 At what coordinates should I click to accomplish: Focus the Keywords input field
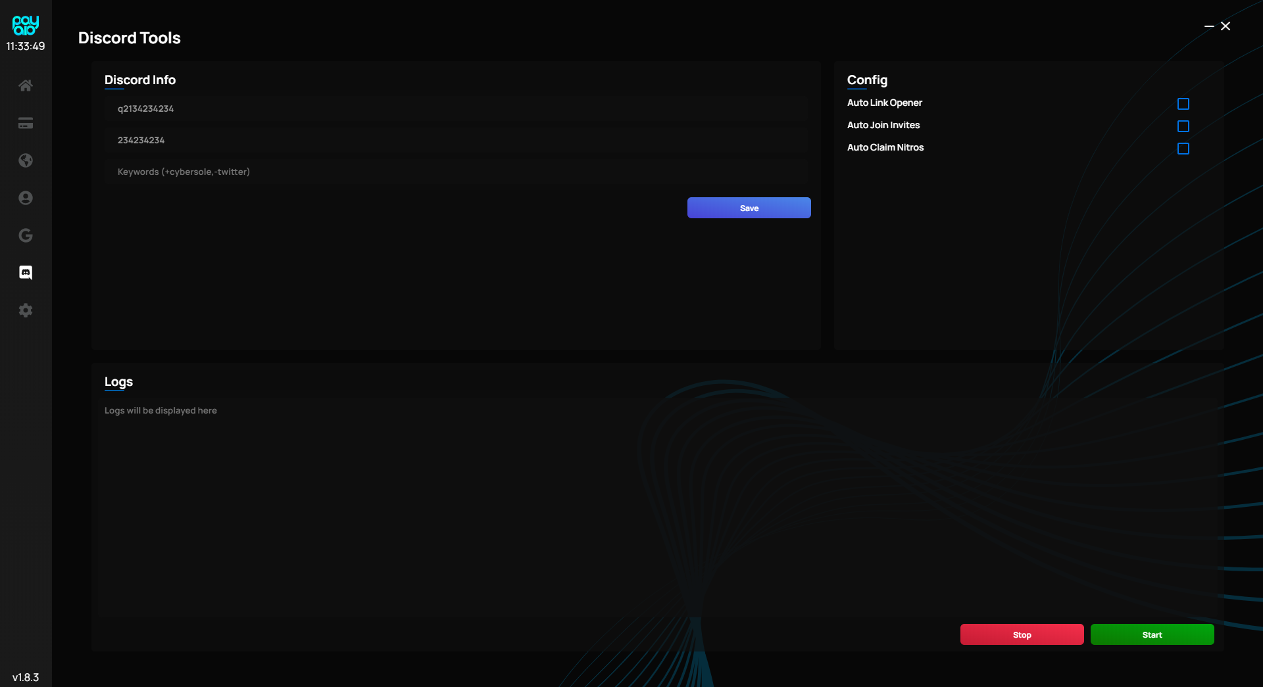pos(456,172)
